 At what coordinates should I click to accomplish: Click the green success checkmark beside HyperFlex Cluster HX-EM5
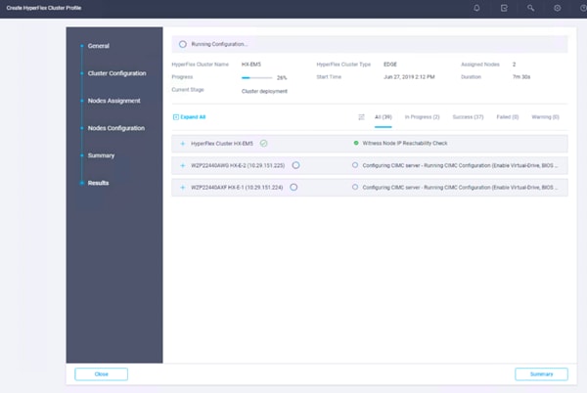coord(263,143)
